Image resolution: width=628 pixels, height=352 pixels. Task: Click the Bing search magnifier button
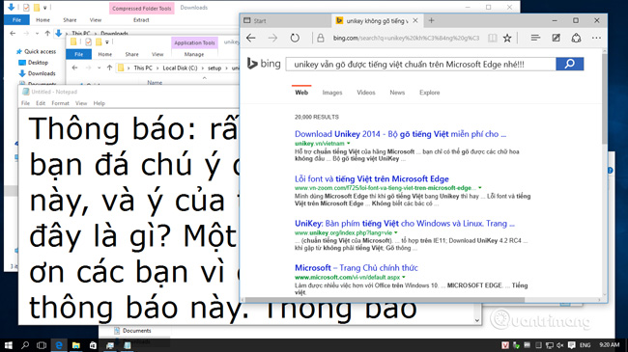tap(569, 64)
